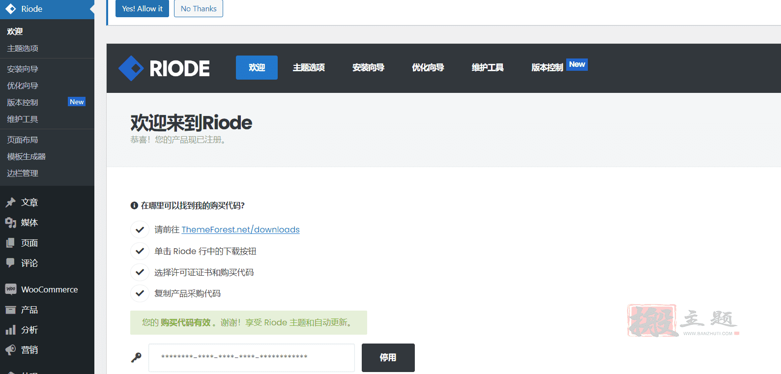Click the key icon beside purchase code field
The height and width of the screenshot is (374, 781).
(136, 357)
